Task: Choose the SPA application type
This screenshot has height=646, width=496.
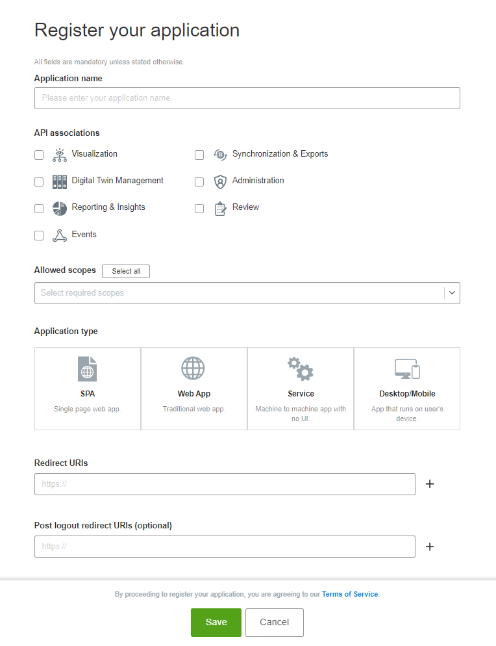Action: click(x=88, y=388)
